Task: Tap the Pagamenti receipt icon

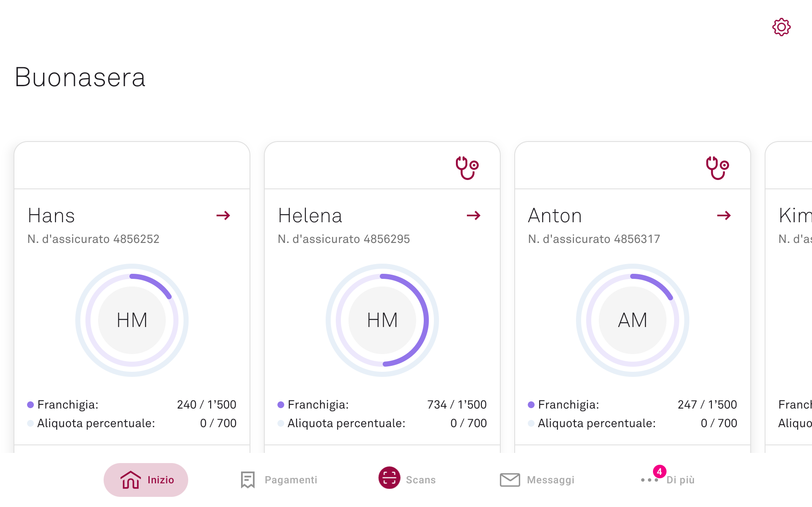Action: point(248,480)
